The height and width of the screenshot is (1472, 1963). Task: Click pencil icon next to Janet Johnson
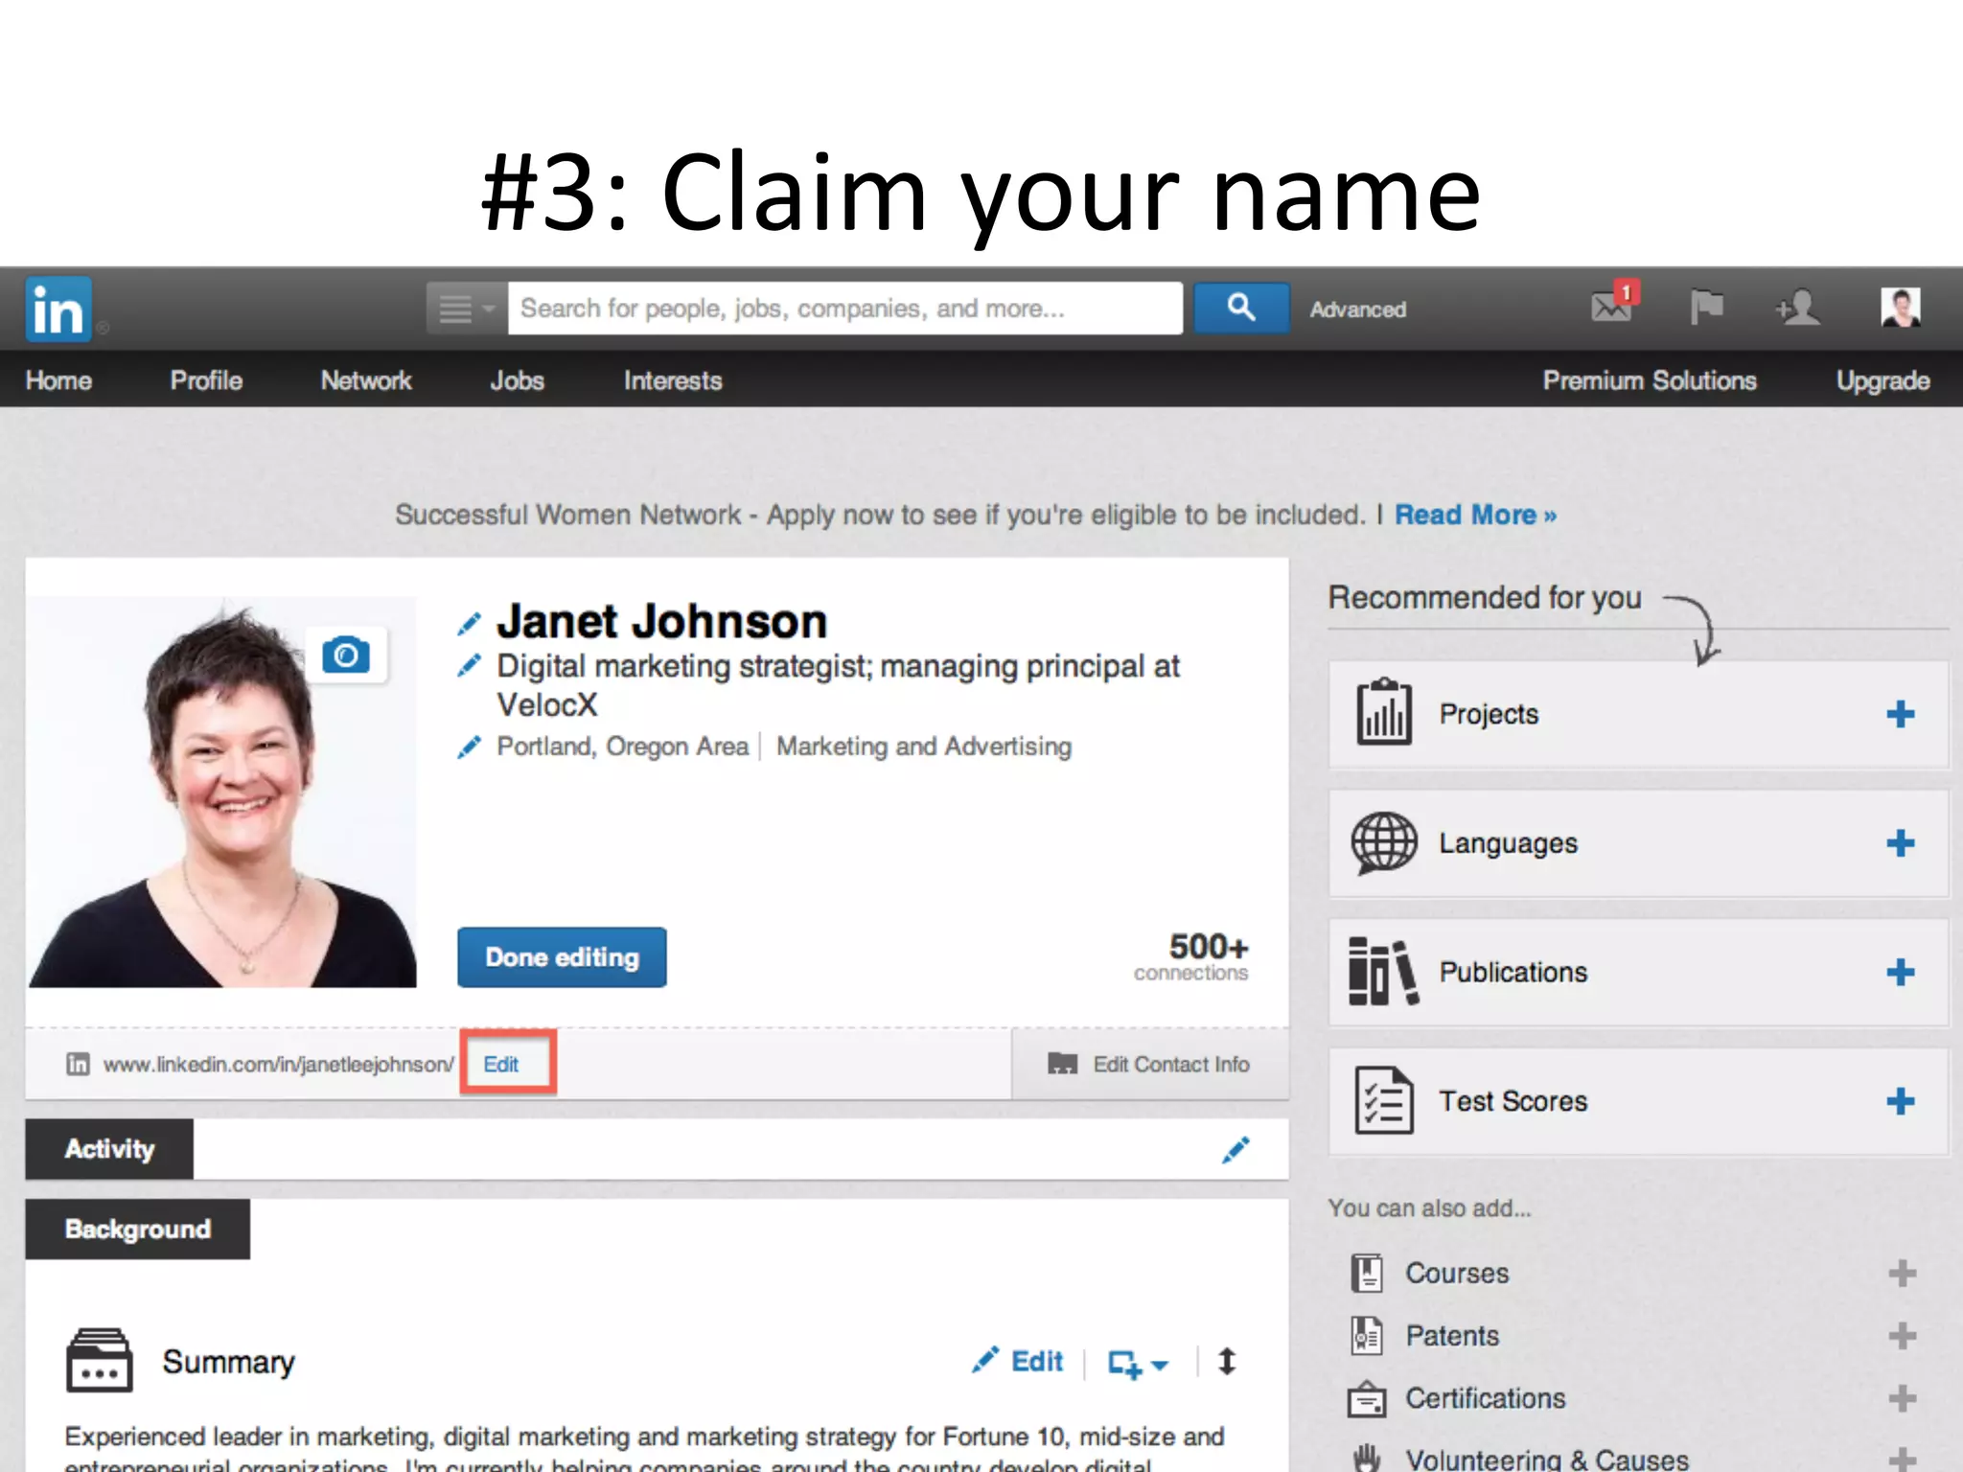tap(469, 624)
